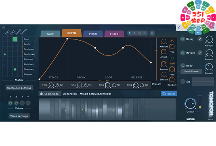The height and width of the screenshot is (146, 216).
Task: Toggle the Delay power button
Action: pyautogui.click(x=182, y=39)
